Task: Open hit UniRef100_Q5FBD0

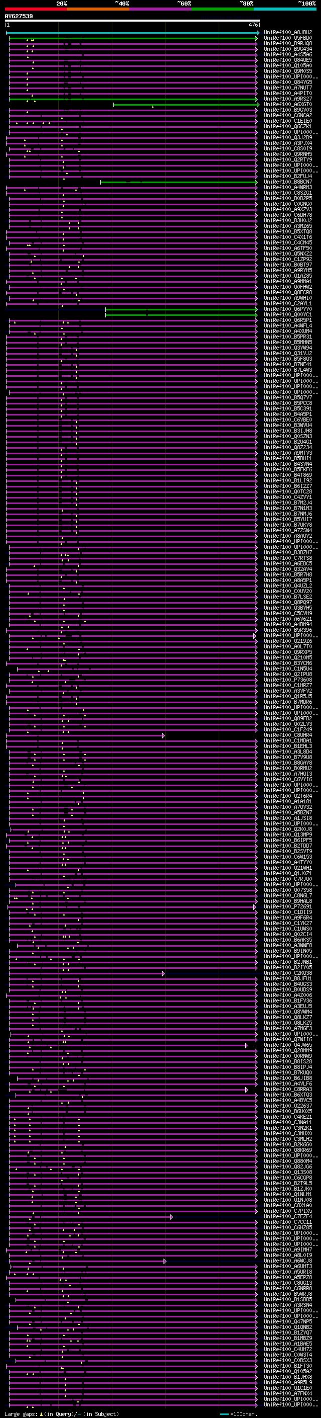Action: 287,38
